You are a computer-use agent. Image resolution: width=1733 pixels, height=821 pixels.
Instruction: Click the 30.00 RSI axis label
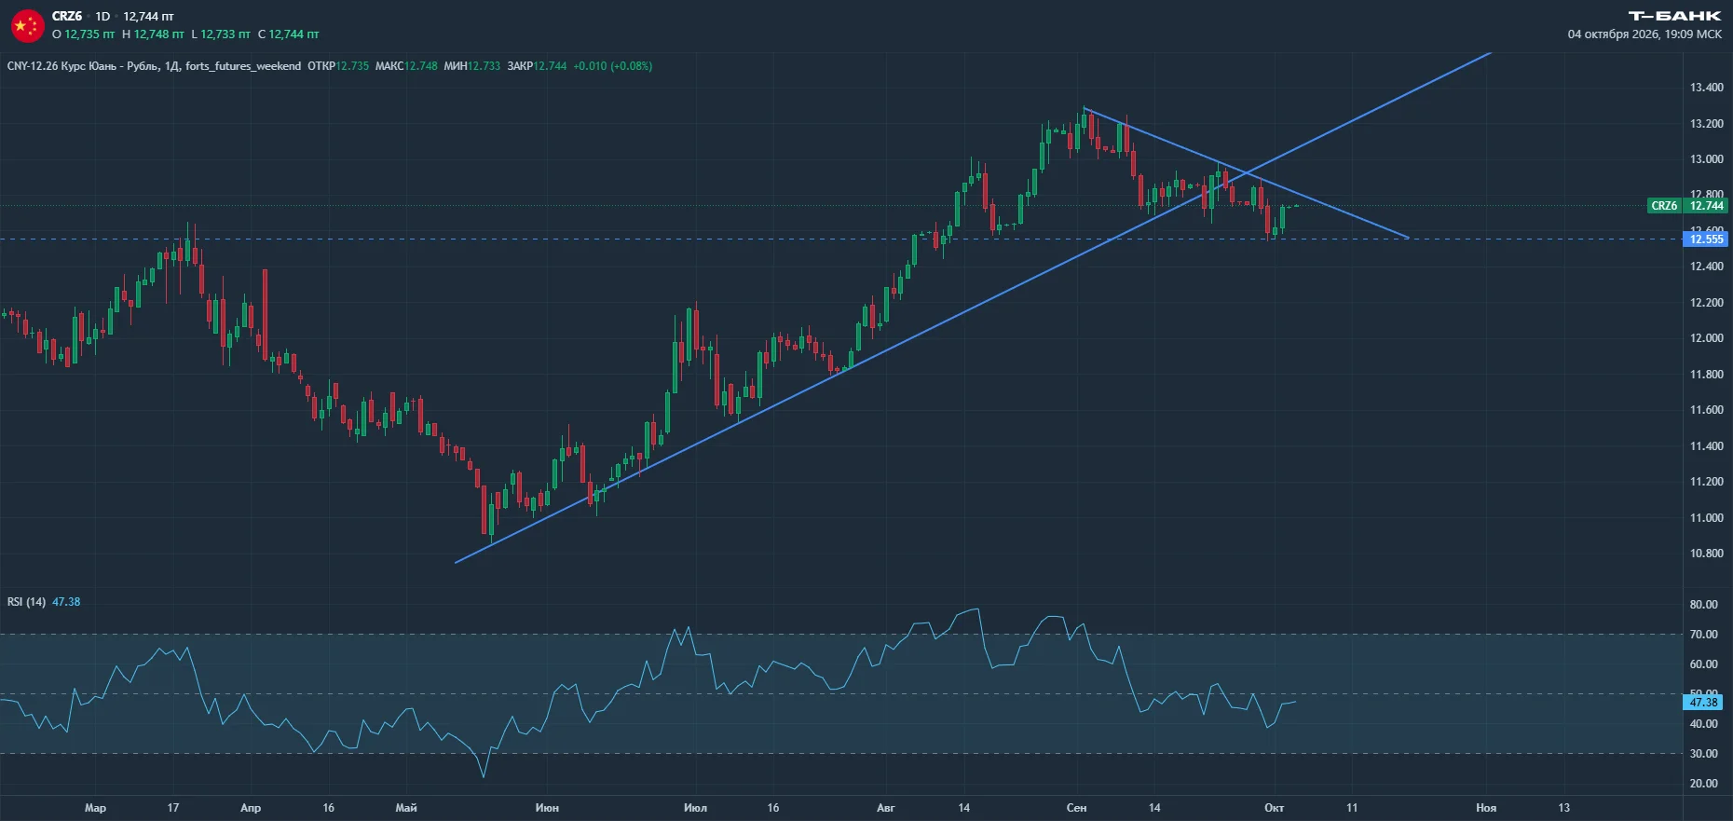[1704, 754]
